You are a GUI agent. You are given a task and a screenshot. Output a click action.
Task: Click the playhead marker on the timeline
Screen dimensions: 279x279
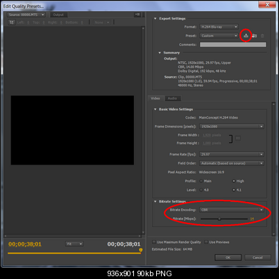141,250
